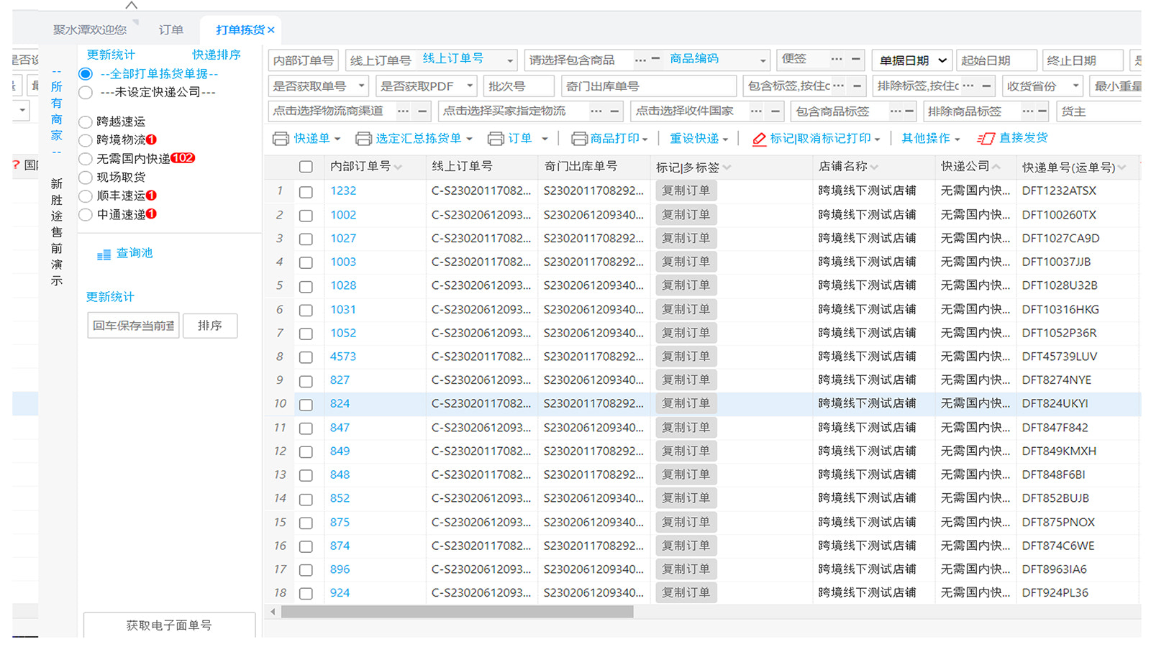Check the checkbox for order 1232

click(306, 192)
